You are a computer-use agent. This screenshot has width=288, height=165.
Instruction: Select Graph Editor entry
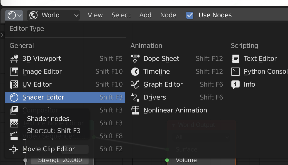click(x=177, y=85)
